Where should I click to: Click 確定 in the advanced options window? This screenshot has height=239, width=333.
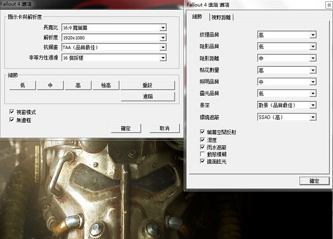tap(314, 181)
